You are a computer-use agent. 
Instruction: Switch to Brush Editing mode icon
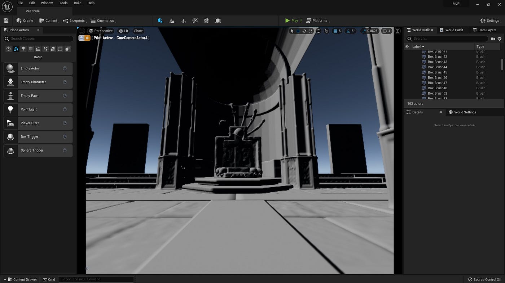[218, 21]
